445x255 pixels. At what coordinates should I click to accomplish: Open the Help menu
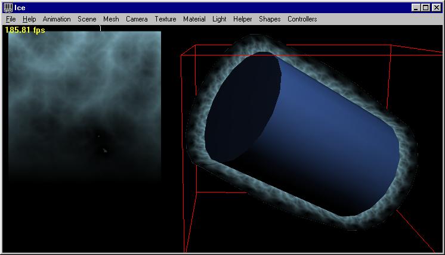tap(29, 19)
